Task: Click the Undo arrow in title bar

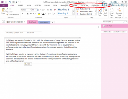Action: pyautogui.click(x=10, y=2)
